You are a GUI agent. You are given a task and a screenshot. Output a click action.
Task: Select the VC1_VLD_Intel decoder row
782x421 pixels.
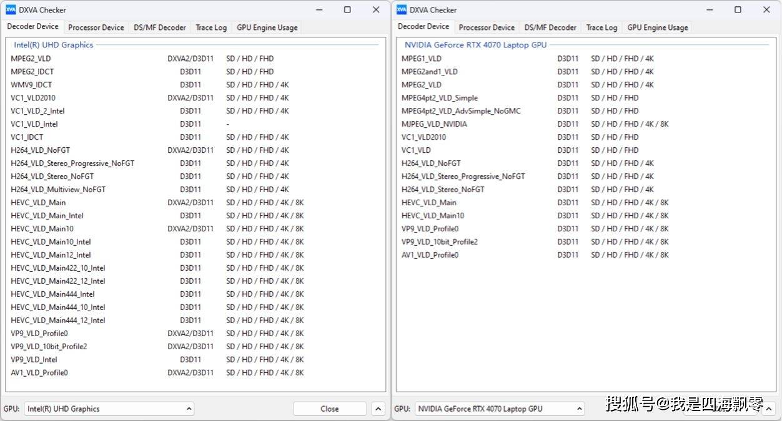click(x=195, y=124)
